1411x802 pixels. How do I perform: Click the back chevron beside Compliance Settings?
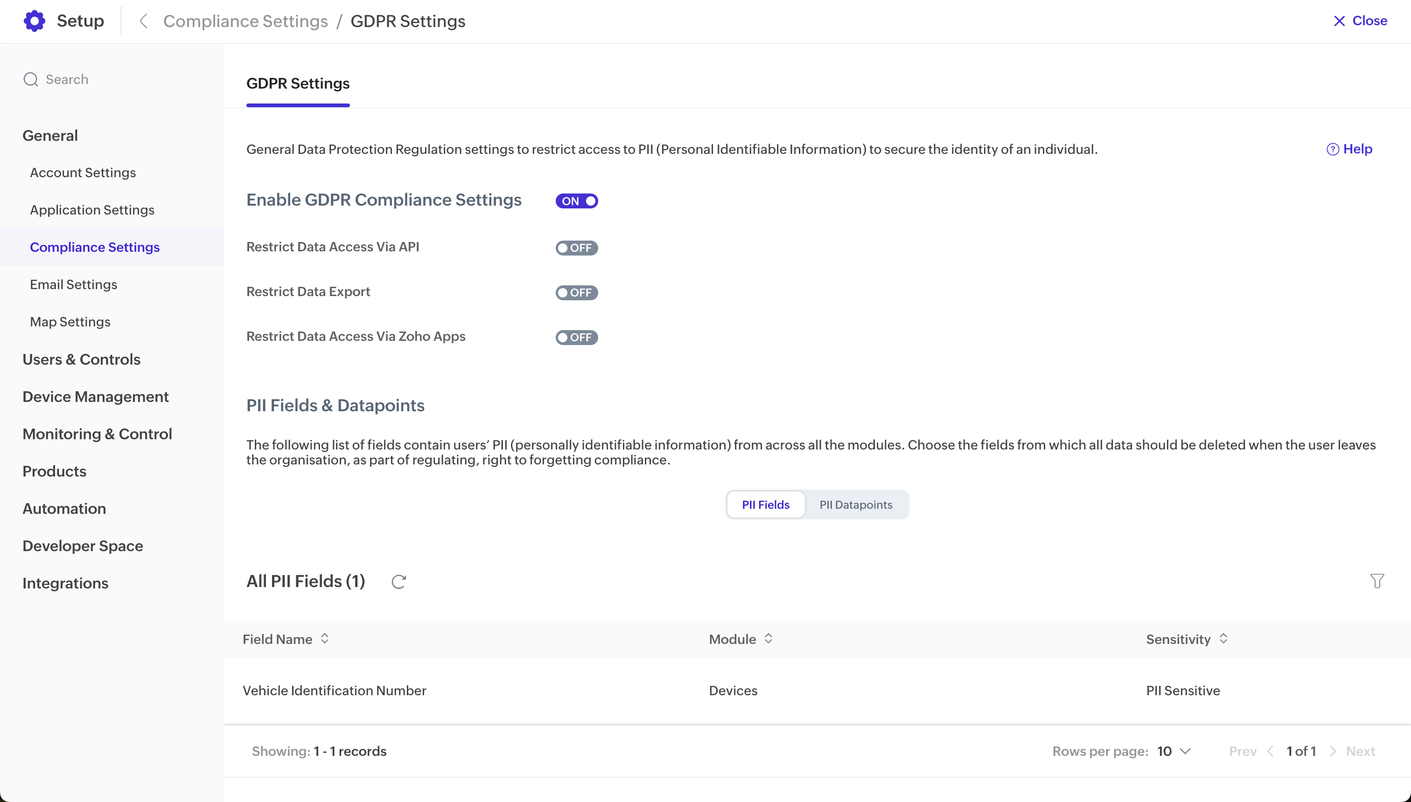(144, 21)
